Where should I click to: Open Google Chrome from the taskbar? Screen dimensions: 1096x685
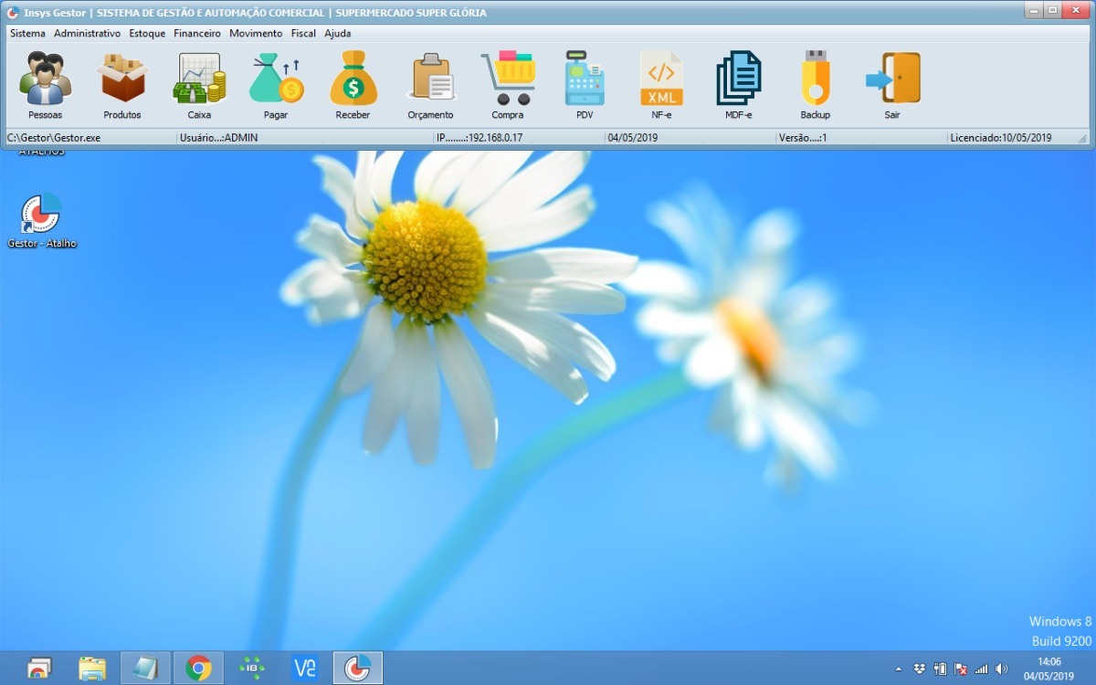(x=198, y=669)
